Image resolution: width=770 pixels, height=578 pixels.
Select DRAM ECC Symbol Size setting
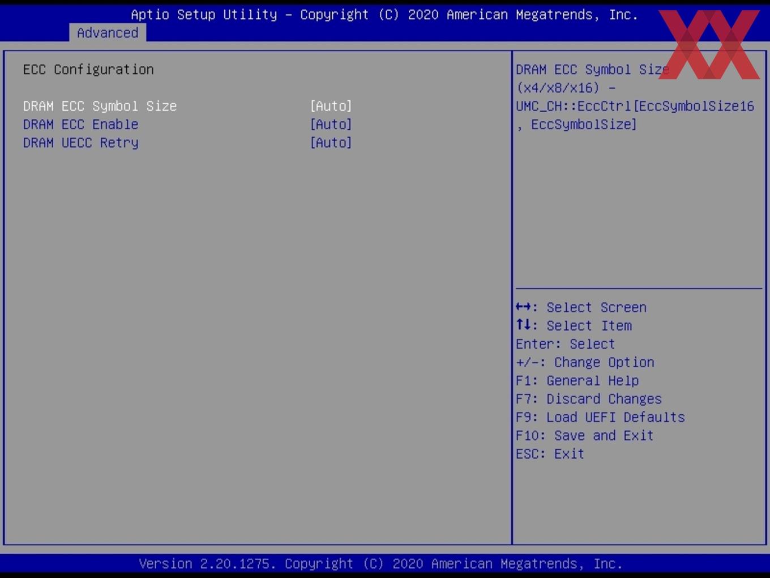coord(100,106)
